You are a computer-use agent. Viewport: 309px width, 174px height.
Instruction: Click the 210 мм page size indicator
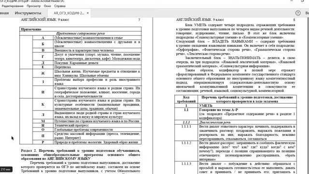pos(6,170)
